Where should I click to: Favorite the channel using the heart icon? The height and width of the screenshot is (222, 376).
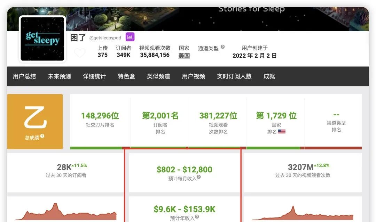pos(80,52)
